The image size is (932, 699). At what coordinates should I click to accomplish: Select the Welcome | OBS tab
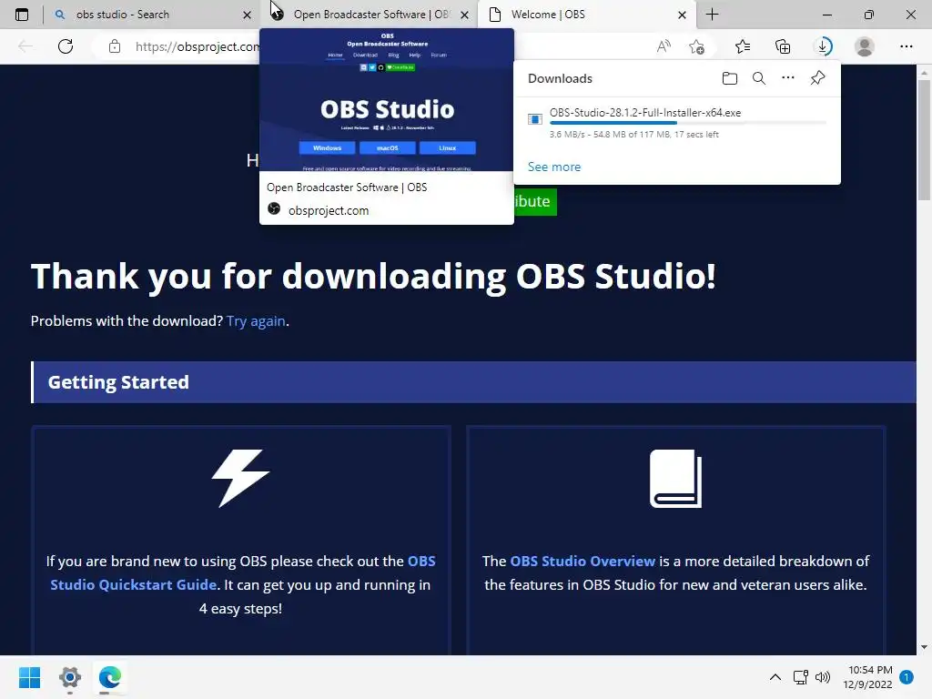coord(589,15)
